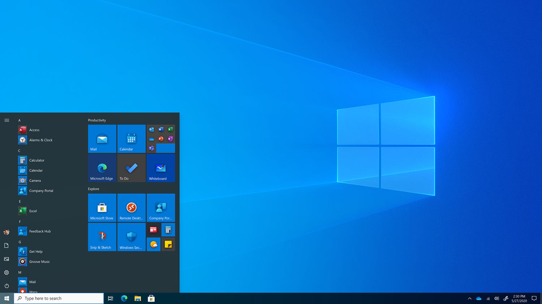Image resolution: width=542 pixels, height=304 pixels.
Task: Open the Weather small tile
Action: 154,244
